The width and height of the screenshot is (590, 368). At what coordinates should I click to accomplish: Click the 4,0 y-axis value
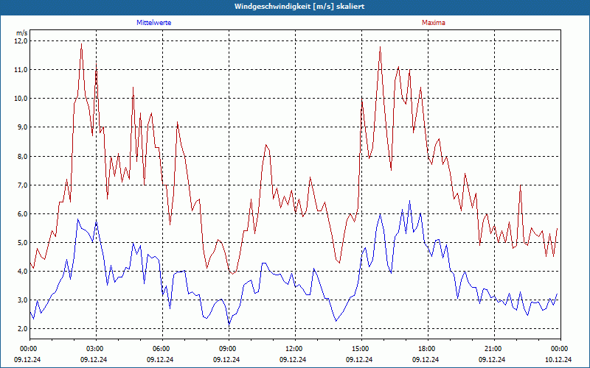coord(23,272)
